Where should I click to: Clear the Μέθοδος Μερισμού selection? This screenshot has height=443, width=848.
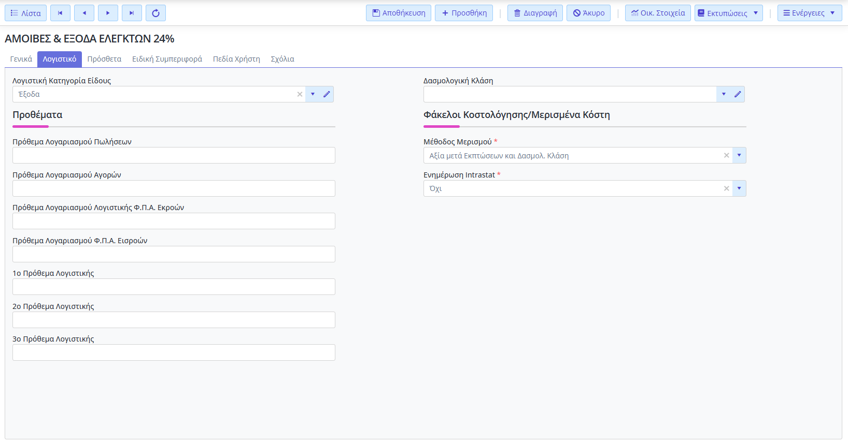pos(726,155)
